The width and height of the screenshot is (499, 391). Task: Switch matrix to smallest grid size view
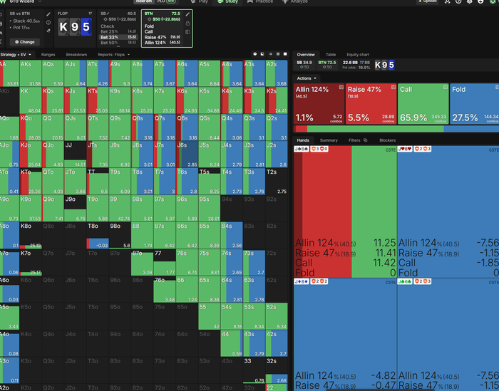tap(271, 54)
